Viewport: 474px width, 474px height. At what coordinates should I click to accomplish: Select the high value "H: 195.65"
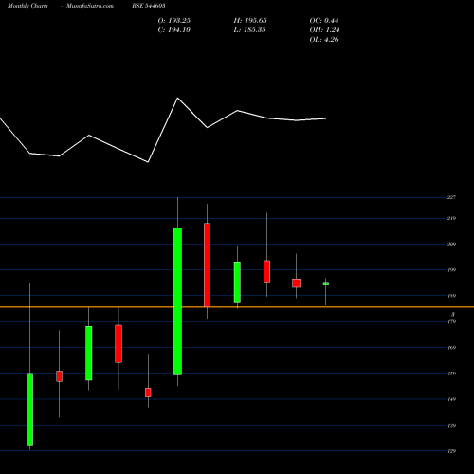(250, 21)
